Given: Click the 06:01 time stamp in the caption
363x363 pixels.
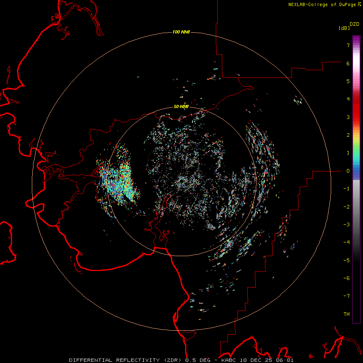Looking at the screenshot, I should [x=285, y=360].
